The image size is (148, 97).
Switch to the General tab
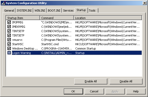coord(9,11)
